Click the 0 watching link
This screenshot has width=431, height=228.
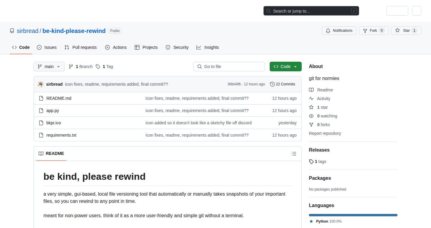click(x=327, y=116)
